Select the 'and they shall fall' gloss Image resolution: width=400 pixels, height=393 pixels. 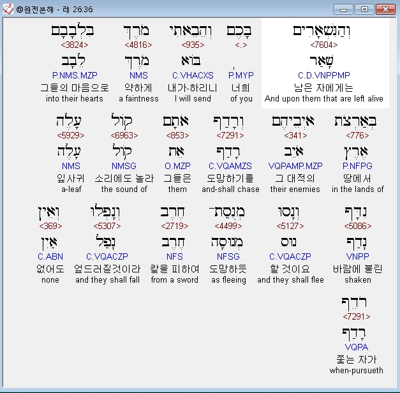coord(107,280)
